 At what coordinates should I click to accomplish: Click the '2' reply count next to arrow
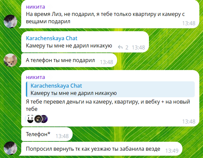pyautogui.click(x=127, y=47)
